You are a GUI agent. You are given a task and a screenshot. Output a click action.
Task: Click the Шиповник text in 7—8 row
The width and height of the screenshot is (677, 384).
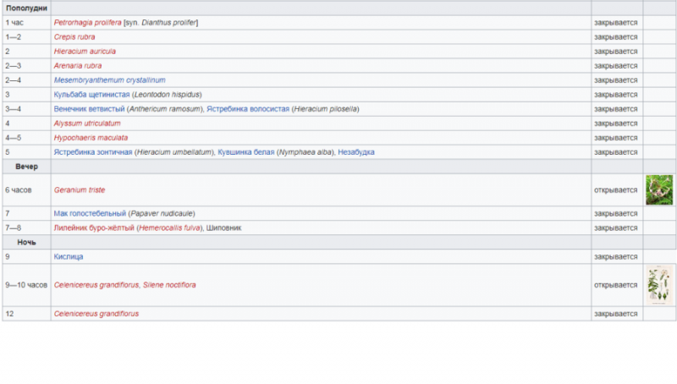point(223,228)
